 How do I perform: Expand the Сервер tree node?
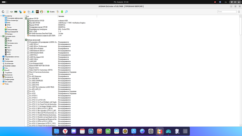pos(1,59)
